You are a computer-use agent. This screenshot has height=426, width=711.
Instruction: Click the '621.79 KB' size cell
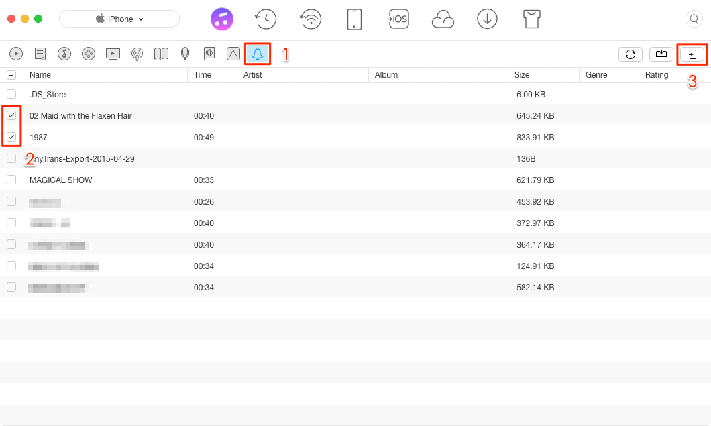tap(535, 180)
